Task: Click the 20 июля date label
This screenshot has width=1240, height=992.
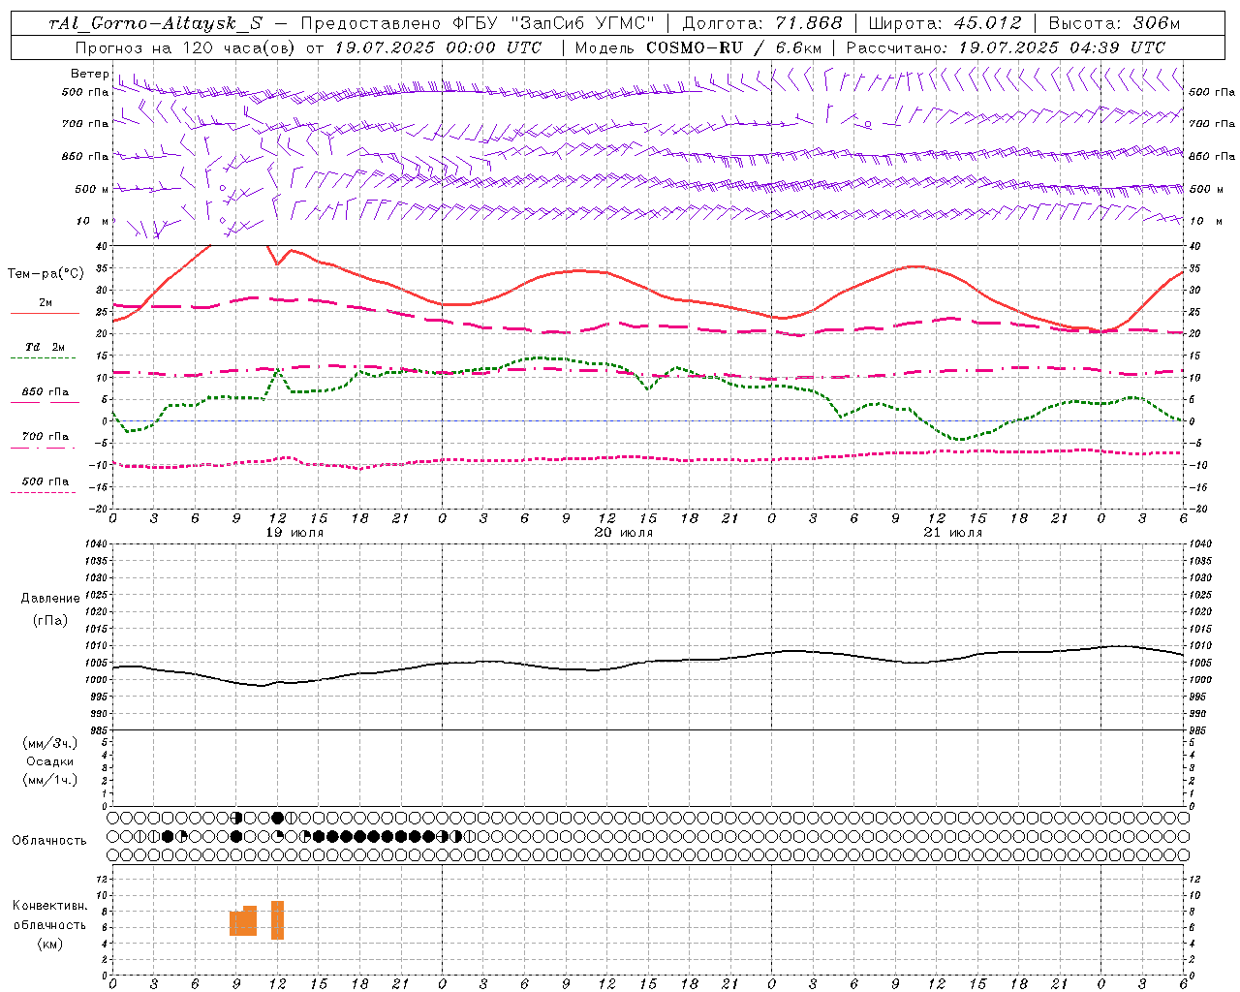Action: click(623, 533)
